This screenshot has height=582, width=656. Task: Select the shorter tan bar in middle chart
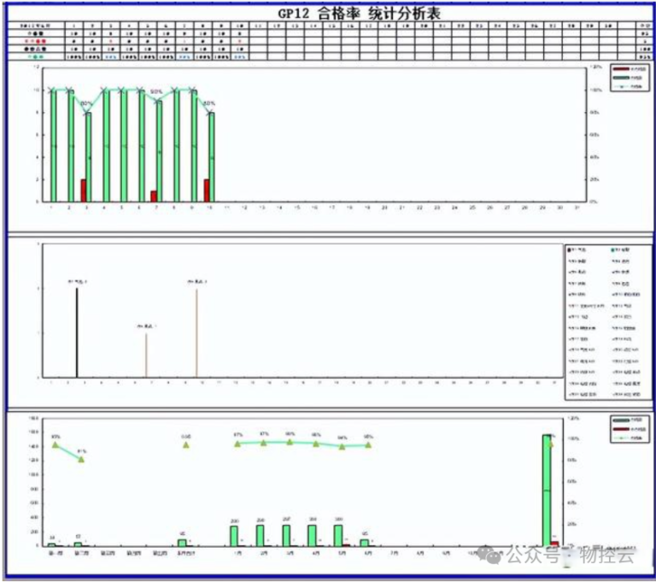pyautogui.click(x=146, y=356)
